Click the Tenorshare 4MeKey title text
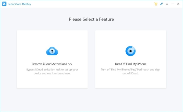 pos(20,4)
